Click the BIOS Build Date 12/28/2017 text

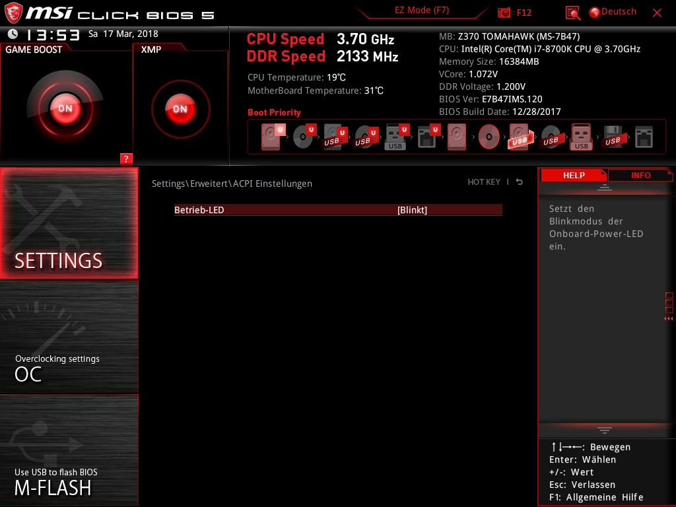pyautogui.click(x=500, y=112)
